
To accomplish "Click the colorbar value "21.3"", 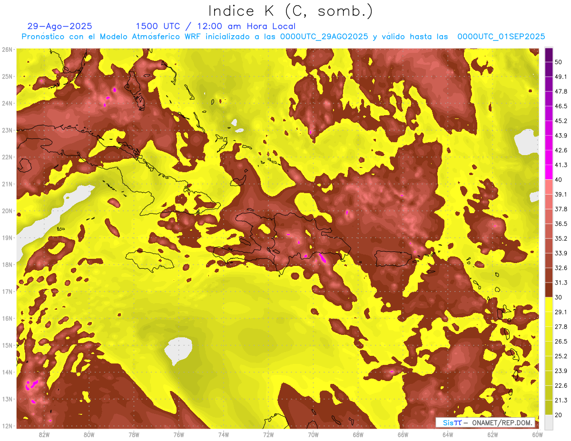I will tap(561, 401).
